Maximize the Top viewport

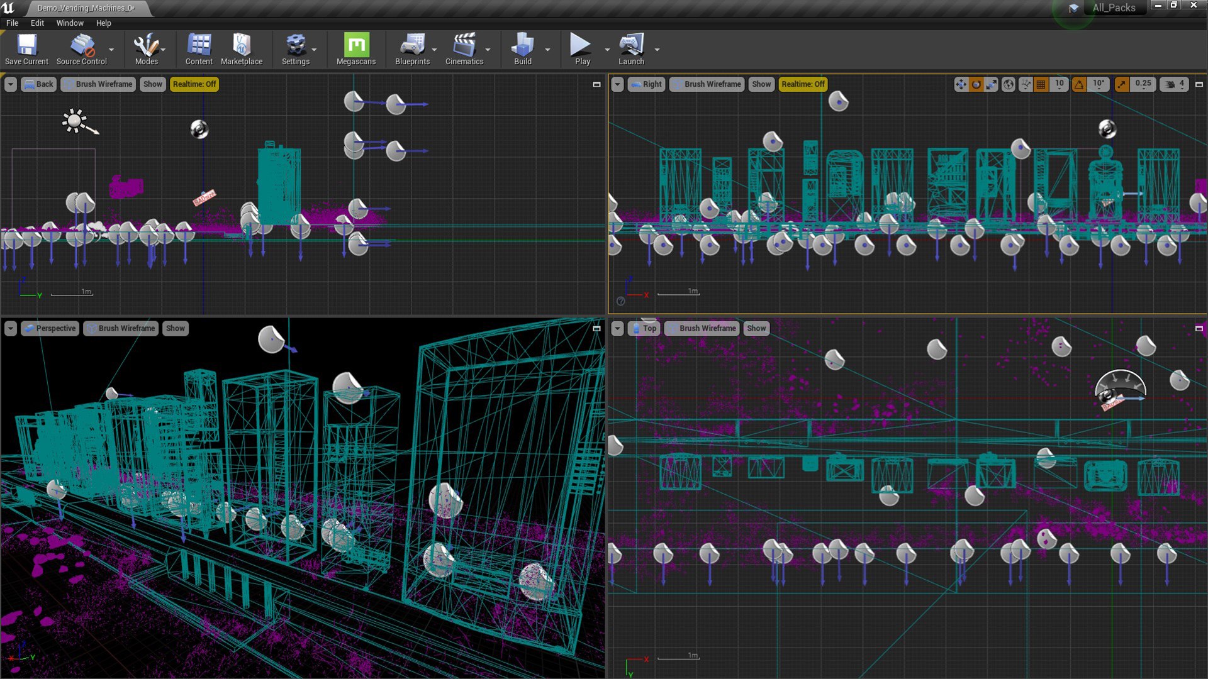[x=1199, y=328]
